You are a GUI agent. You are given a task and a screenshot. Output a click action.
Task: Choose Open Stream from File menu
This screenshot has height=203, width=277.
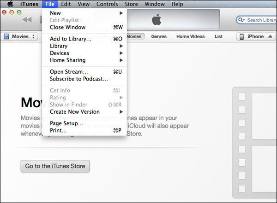84,72
